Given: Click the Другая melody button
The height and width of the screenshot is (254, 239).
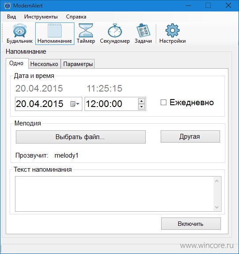Looking at the screenshot, I should pos(190,136).
